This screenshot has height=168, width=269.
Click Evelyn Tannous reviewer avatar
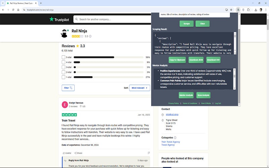point(65,104)
